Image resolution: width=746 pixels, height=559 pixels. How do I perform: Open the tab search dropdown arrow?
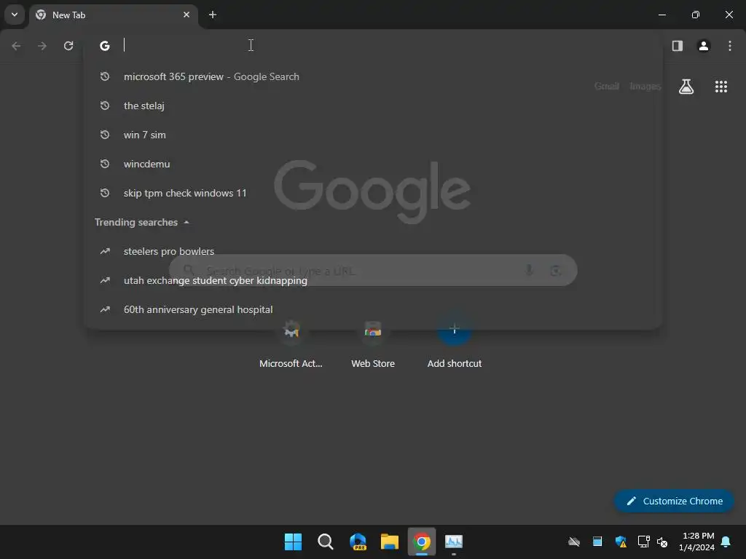pos(15,15)
